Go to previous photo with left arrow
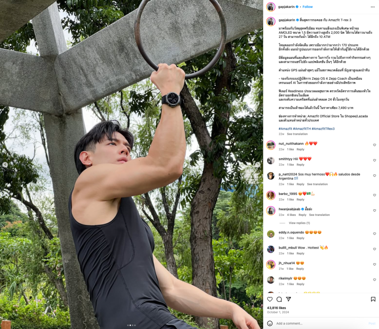Viewport: 379px width, 329px height. pos(5,165)
